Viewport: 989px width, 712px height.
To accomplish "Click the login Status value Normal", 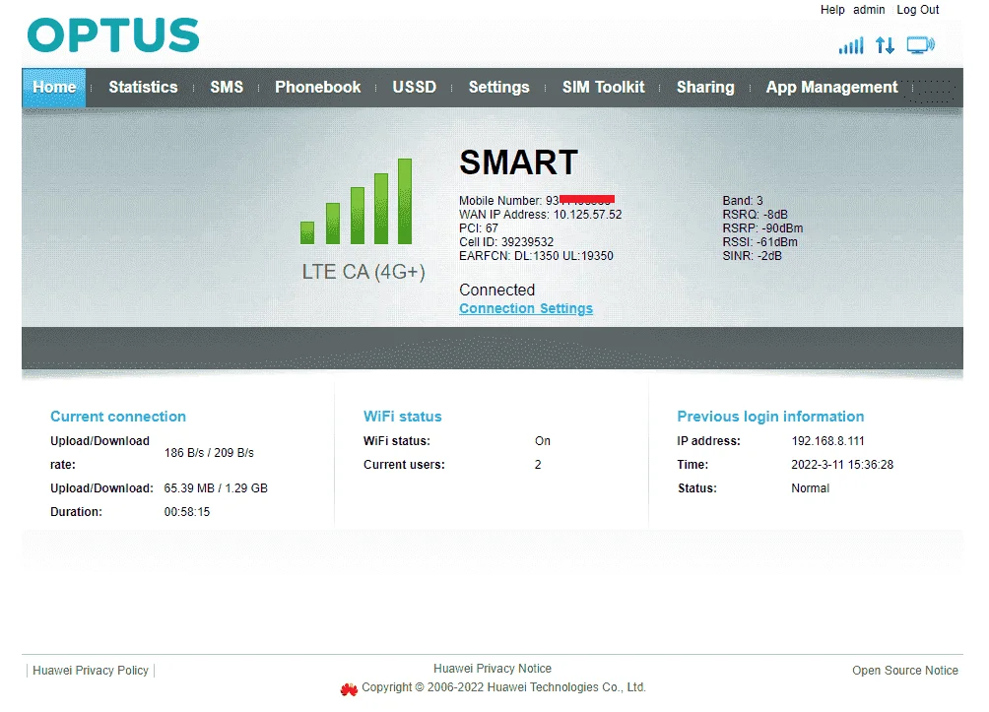I will (x=810, y=488).
